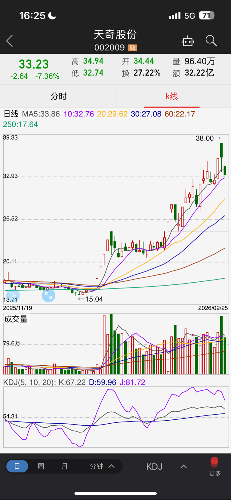Viewport: 231px width, 500px height.
Task: Tap the volume value 96.40万
Action: pyautogui.click(x=200, y=61)
